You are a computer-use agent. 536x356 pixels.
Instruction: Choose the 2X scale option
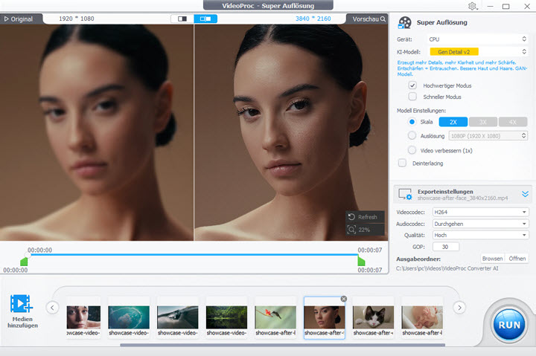(x=453, y=122)
